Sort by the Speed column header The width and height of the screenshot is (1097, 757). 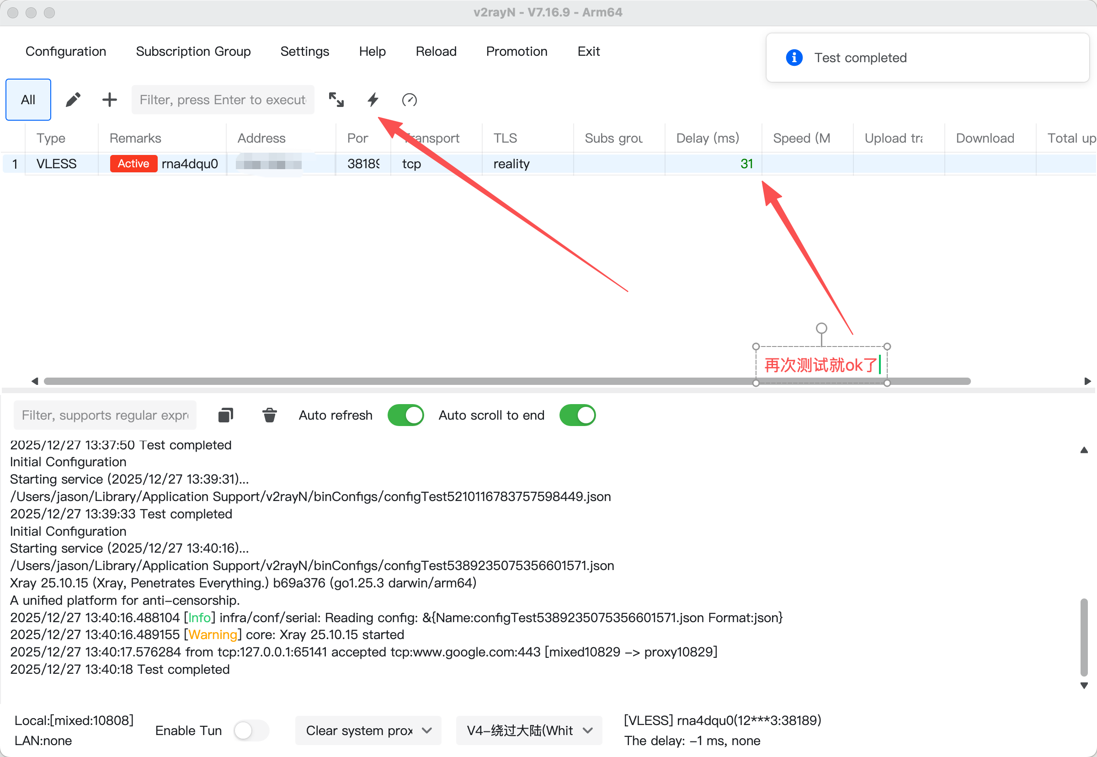(807, 138)
